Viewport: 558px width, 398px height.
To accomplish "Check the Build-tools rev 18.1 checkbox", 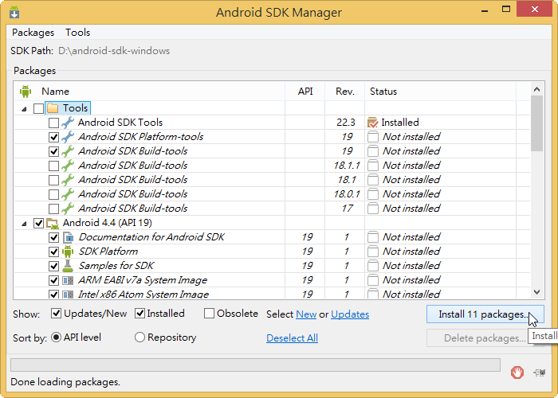I will [x=53, y=180].
